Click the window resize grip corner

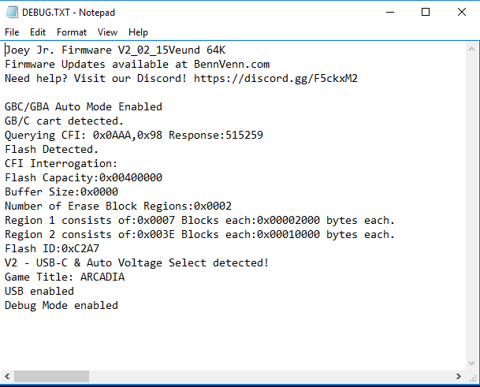coord(473,378)
